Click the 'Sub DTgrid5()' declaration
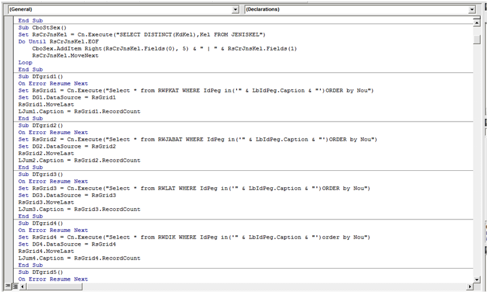The image size is (488, 293). pyautogui.click(x=41, y=272)
